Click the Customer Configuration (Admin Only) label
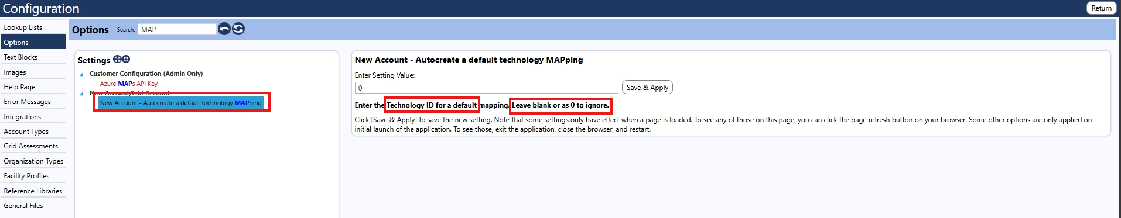 pyautogui.click(x=146, y=74)
